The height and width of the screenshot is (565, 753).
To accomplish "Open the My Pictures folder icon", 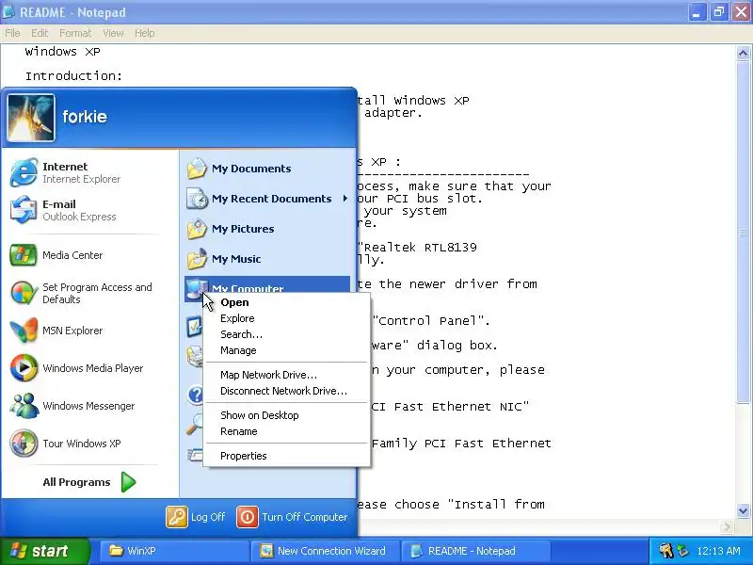I will coord(197,229).
